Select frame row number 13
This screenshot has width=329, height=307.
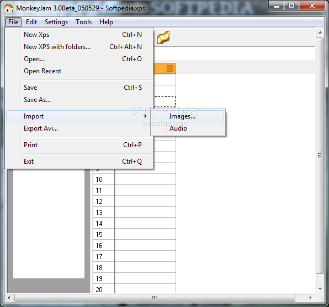[104, 213]
